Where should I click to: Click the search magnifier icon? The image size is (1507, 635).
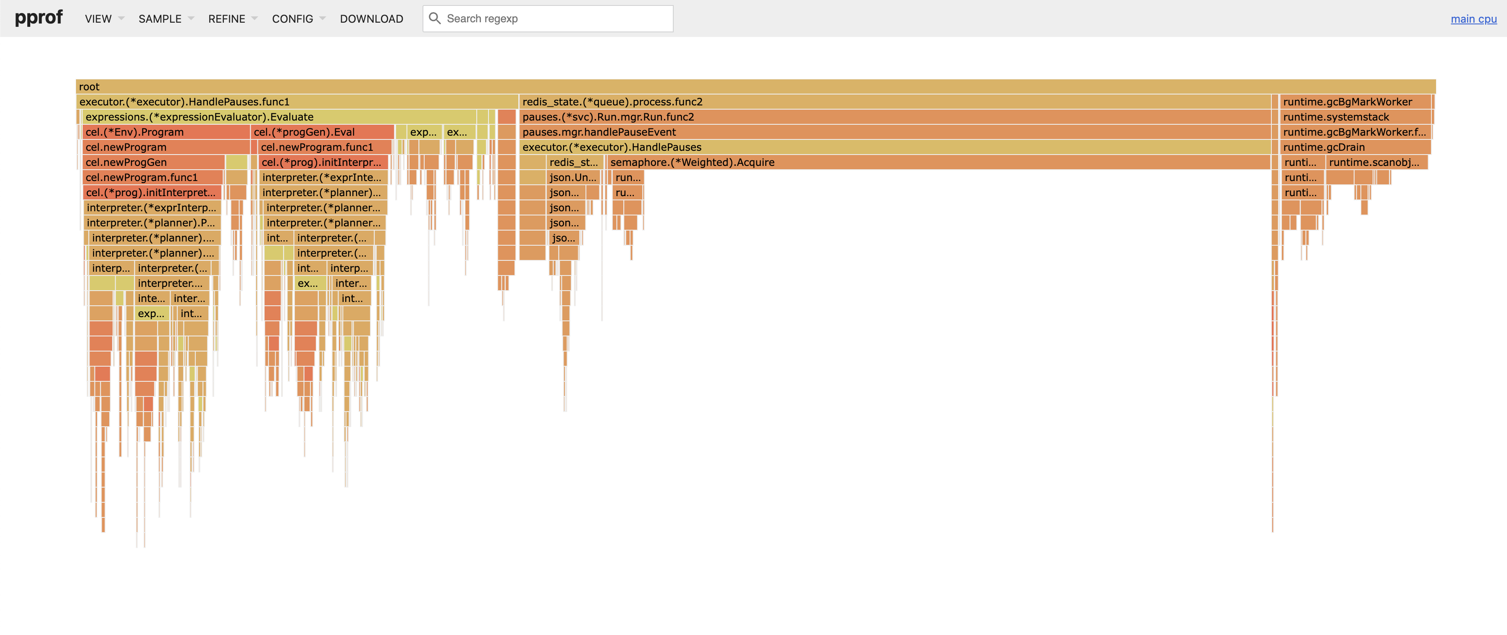tap(435, 18)
